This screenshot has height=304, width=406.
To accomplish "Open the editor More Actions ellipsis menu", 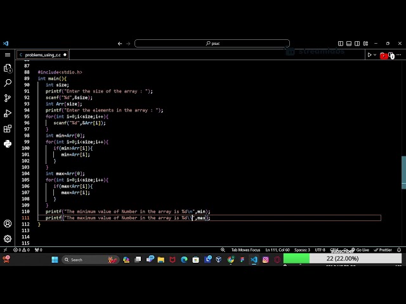I will [x=399, y=55].
